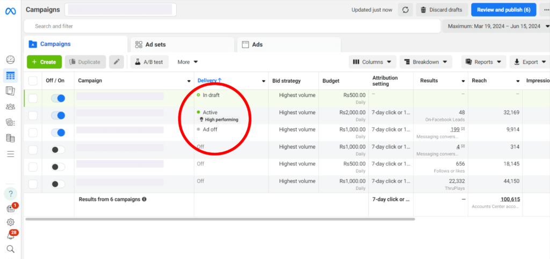Image resolution: width=550 pixels, height=259 pixels.
Task: Open the More dropdown menu
Action: point(187,62)
